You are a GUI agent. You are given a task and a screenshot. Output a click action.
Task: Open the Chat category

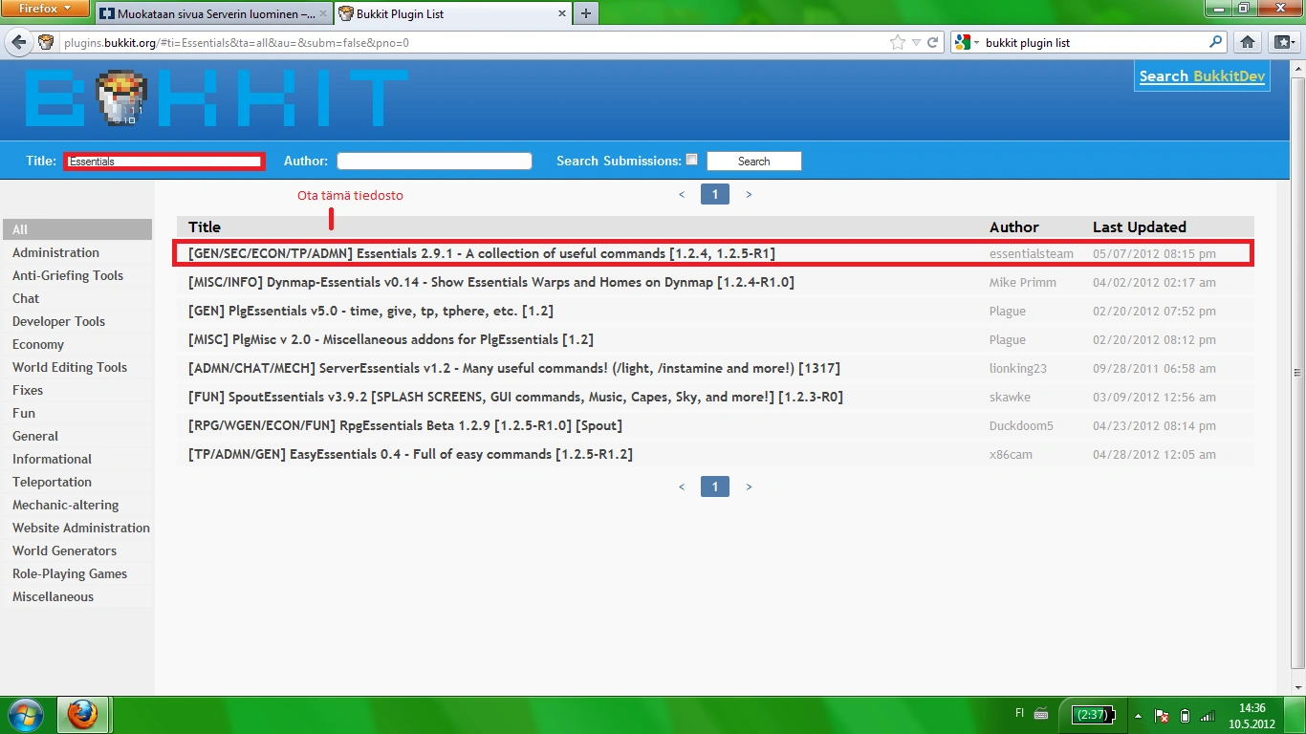[x=77, y=298]
